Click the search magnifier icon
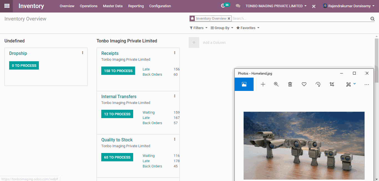 point(372,19)
